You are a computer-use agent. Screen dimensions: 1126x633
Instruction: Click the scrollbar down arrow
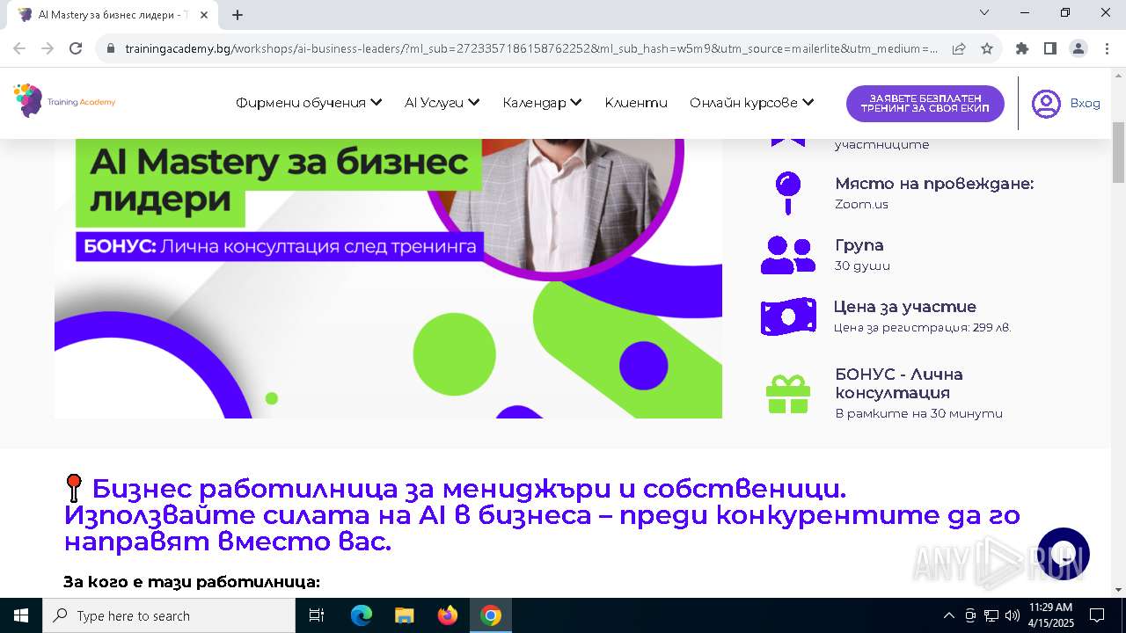[x=1118, y=590]
